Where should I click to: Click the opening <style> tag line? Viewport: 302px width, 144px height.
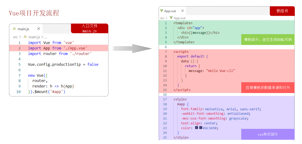pyautogui.click(x=180, y=99)
